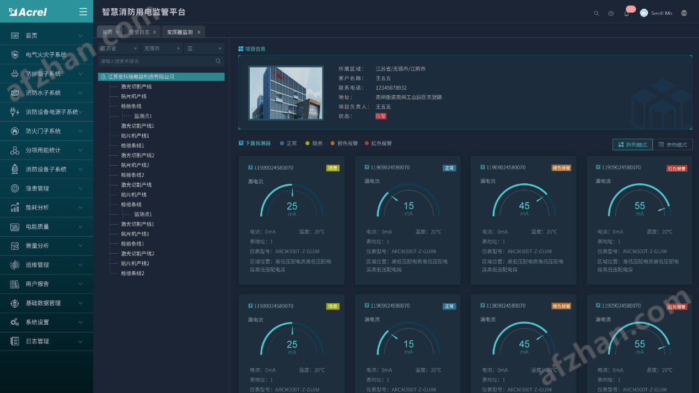Screen dimensions: 699x393
Task: Open the 无锡市 city dropdown
Action: pos(162,48)
